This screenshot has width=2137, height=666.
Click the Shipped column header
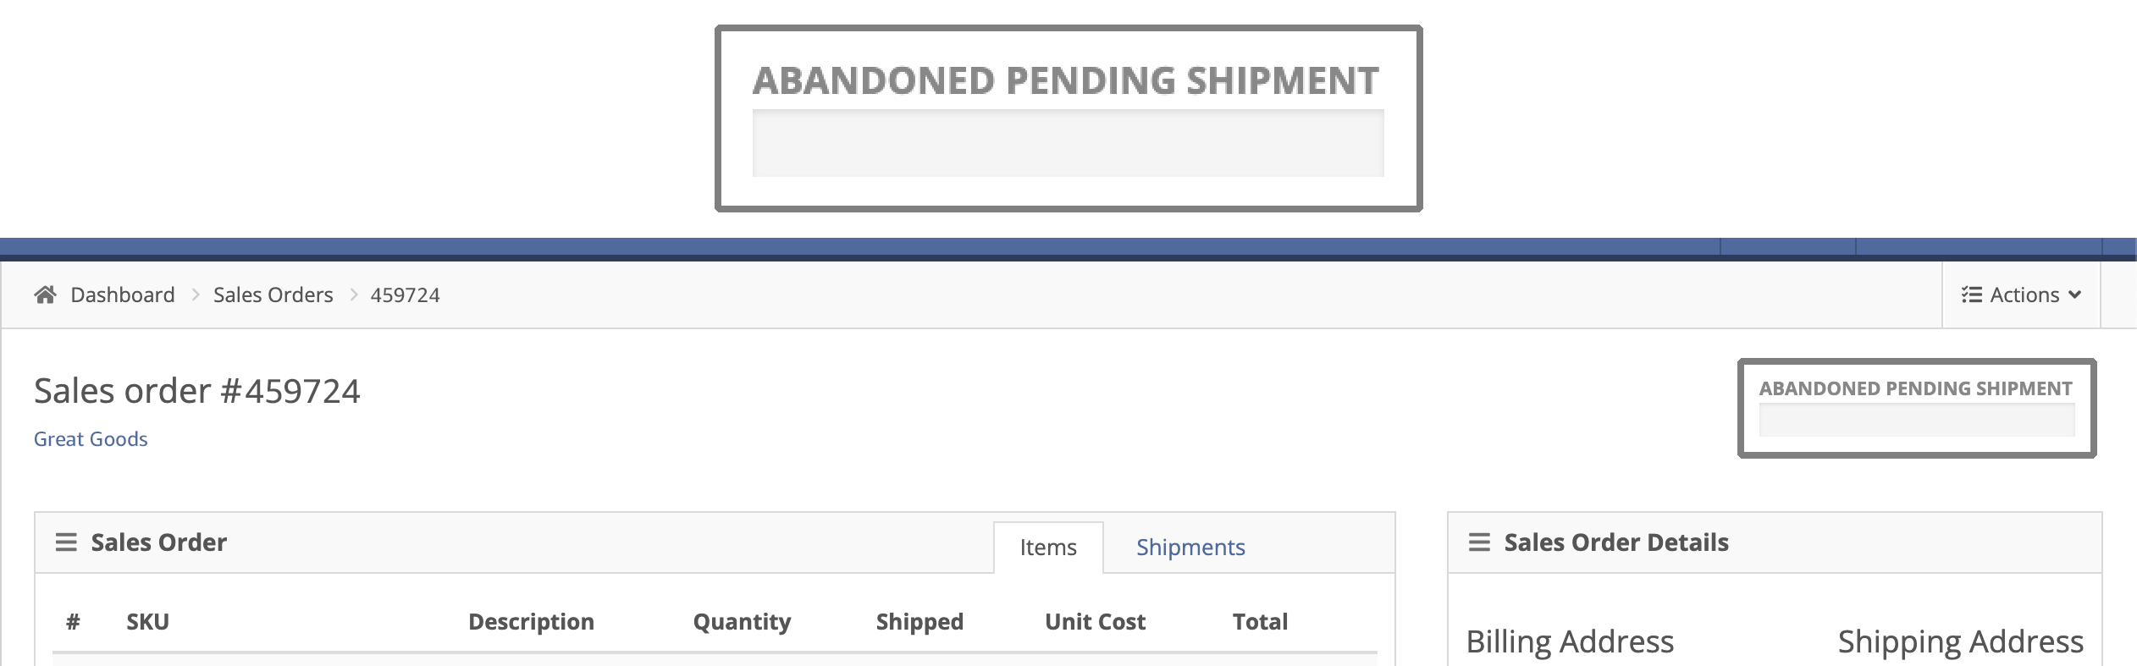[x=919, y=622]
